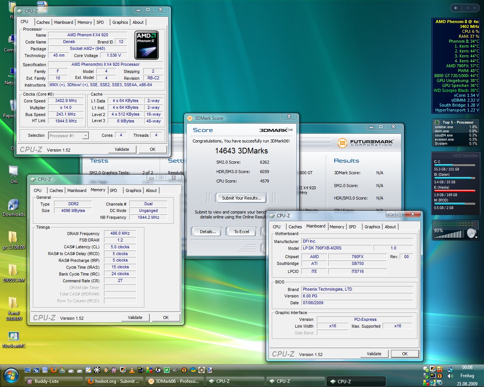Screen dimensions: 484x387
Task: Open the Firefox quick launch icon
Action: [x=54, y=370]
